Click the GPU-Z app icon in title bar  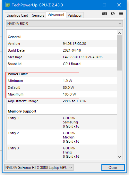point(8,5)
